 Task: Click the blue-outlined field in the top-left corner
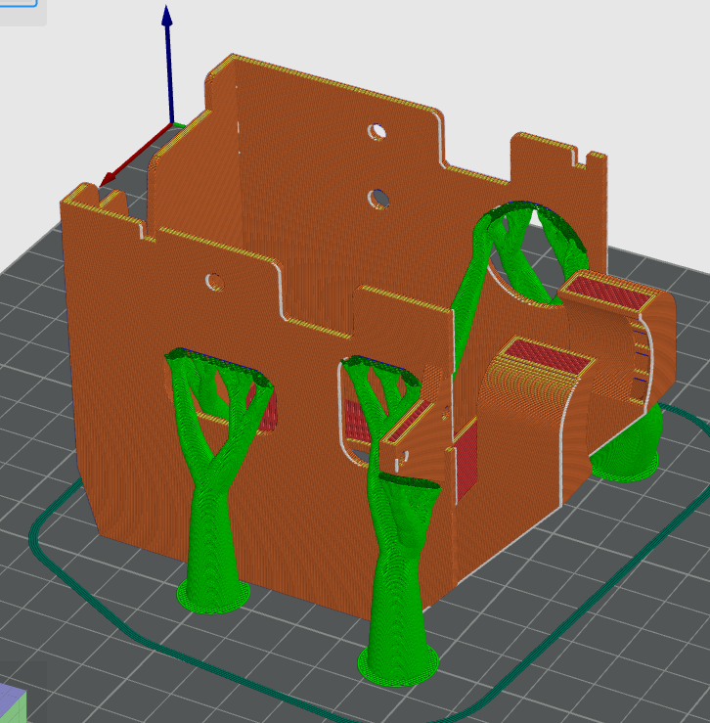(x=18, y=5)
